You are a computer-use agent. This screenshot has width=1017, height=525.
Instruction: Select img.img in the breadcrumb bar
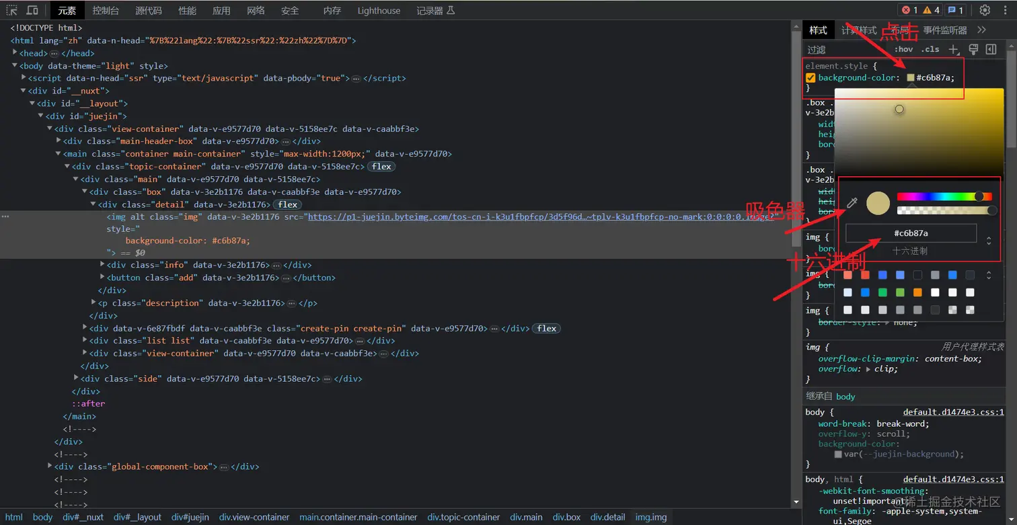tap(651, 518)
